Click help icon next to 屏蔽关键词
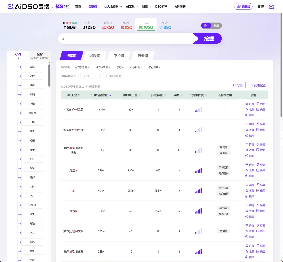The image size is (283, 262). point(75,76)
